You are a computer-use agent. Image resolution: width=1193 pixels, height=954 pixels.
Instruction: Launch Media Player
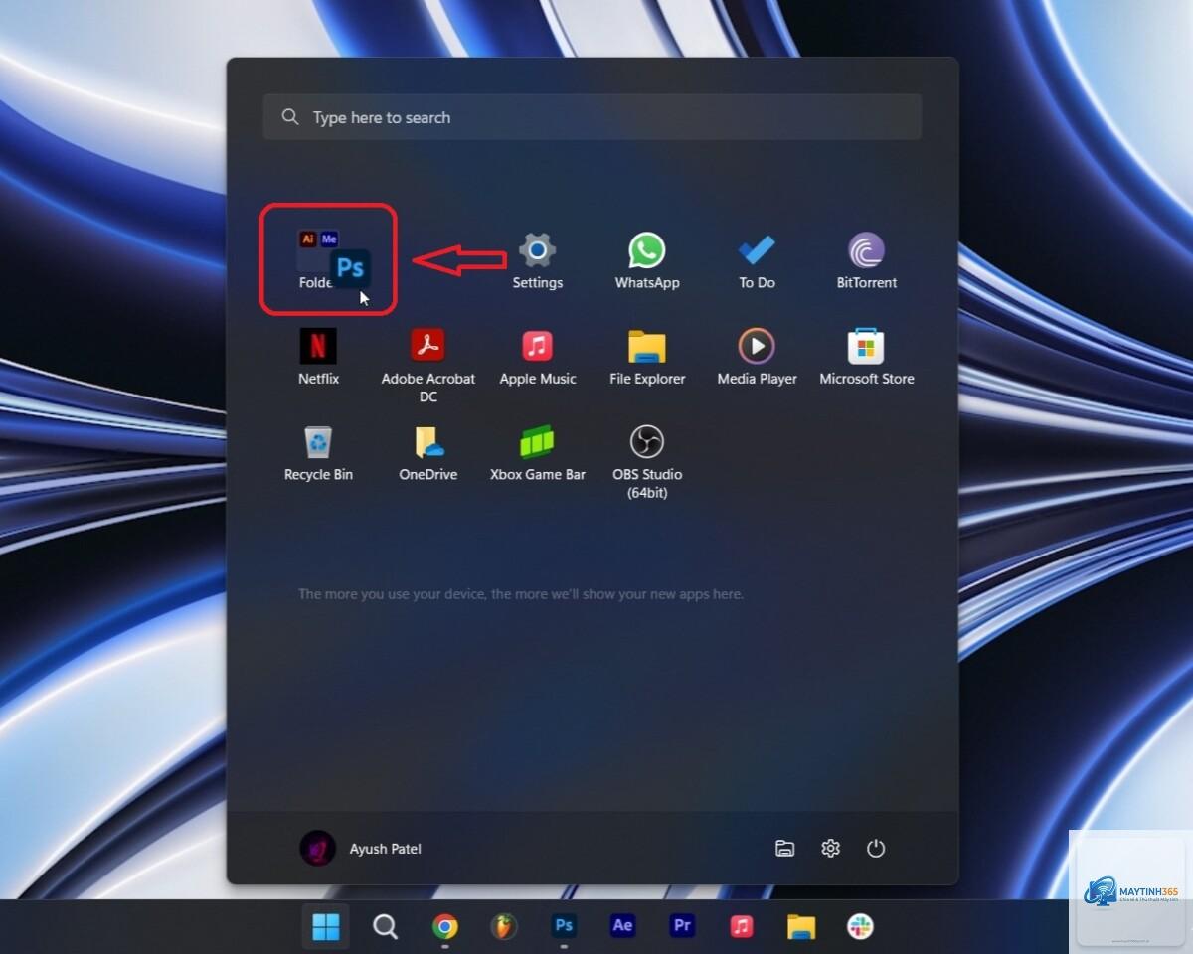[757, 357]
